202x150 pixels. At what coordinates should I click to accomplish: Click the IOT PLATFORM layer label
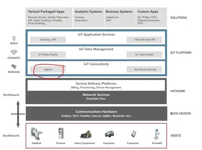click(x=181, y=53)
